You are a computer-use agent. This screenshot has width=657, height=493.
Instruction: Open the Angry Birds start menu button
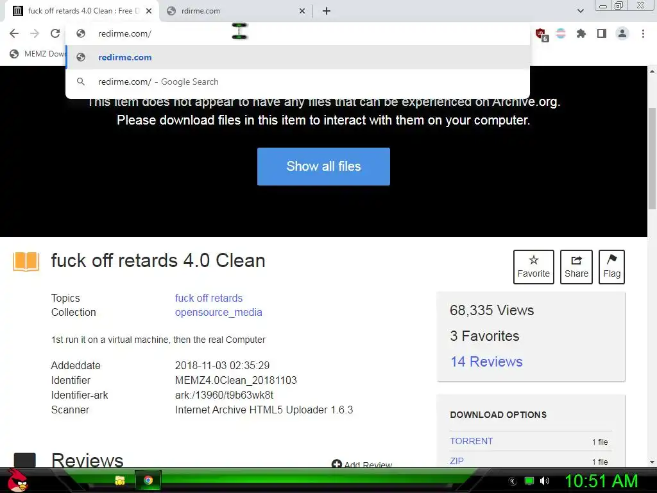(17, 480)
